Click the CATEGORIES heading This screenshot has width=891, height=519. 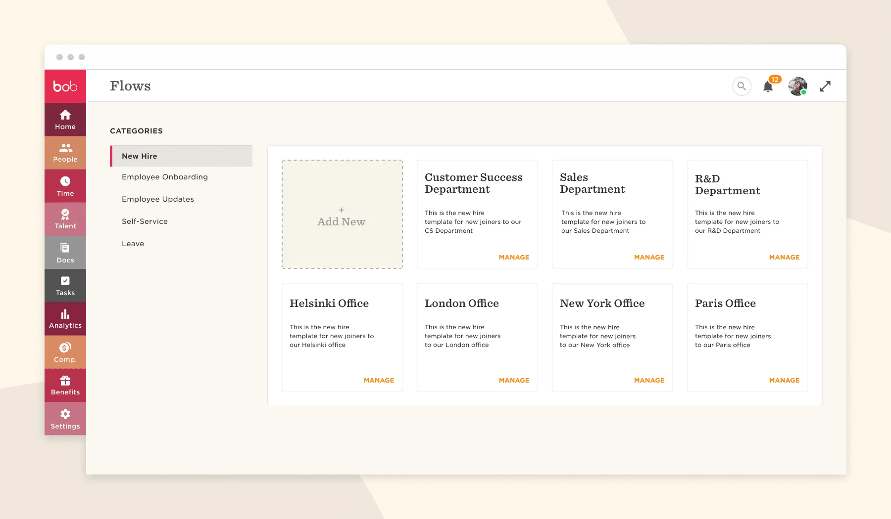pos(136,131)
